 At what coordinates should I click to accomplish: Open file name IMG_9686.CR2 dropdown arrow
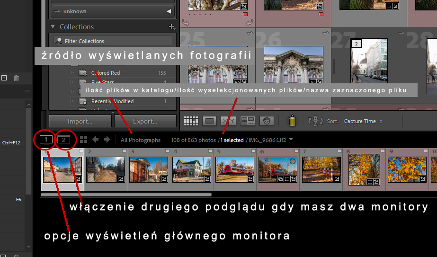[x=290, y=140]
